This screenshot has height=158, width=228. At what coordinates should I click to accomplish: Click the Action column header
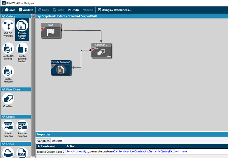click(x=146, y=146)
